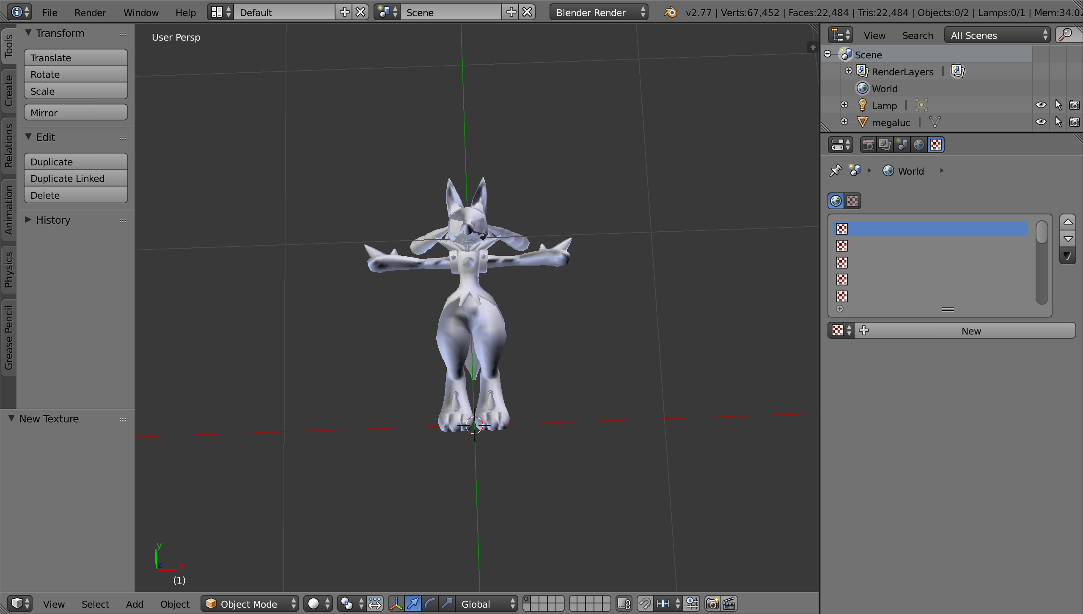Viewport: 1083px width, 614px height.
Task: Open the 3D viewport Select menu
Action: click(x=95, y=604)
